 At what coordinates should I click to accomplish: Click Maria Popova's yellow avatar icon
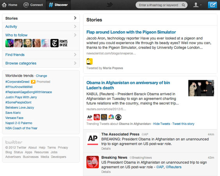tap(89, 61)
